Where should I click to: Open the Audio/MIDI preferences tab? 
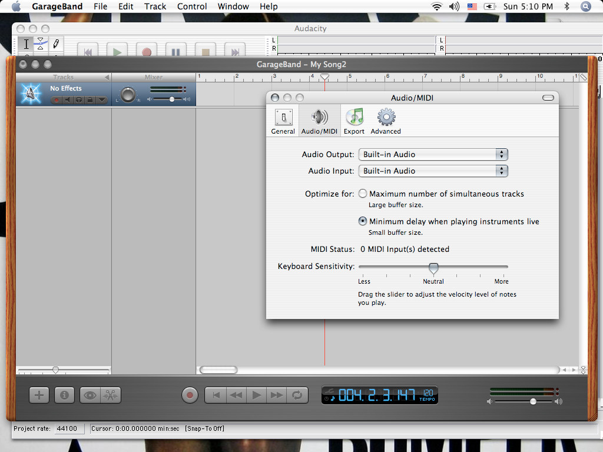click(319, 121)
